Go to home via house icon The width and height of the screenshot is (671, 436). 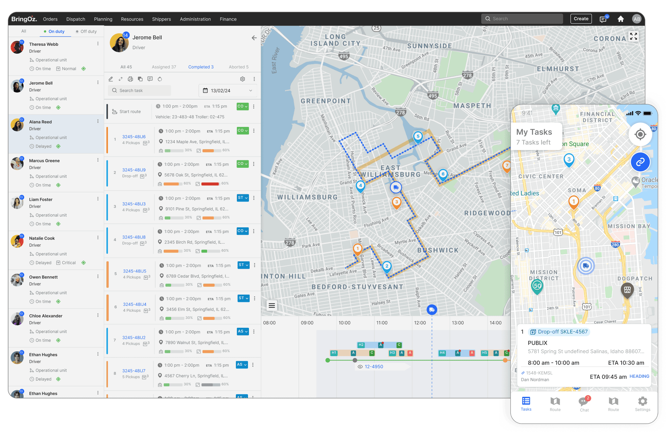click(x=621, y=19)
